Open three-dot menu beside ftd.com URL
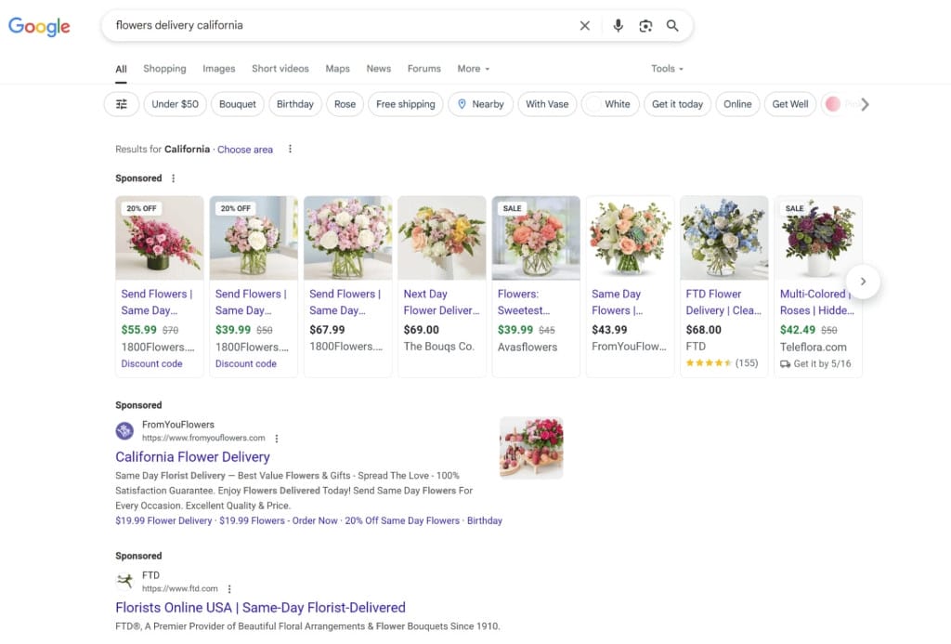951x644 pixels. [x=229, y=589]
